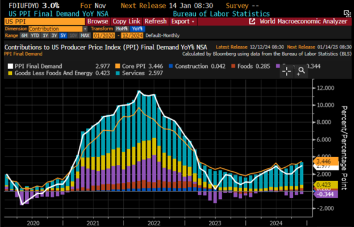
Task: Click the Services teal legend swatch
Action: [x=118, y=73]
